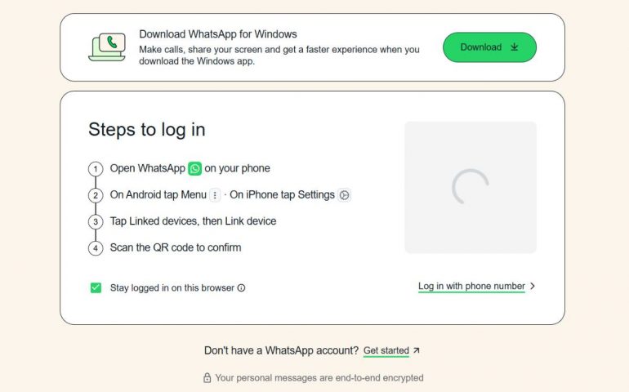Click the padlock icon near encryption notice
This screenshot has height=392, width=629.
pyautogui.click(x=207, y=378)
